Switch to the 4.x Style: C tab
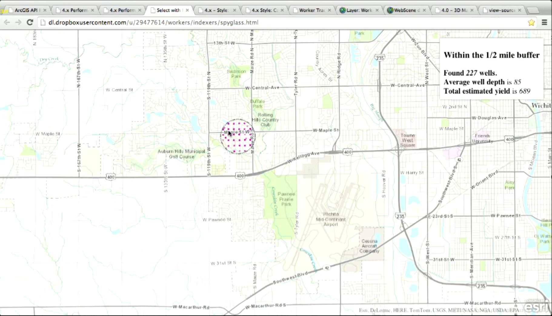 pos(264,10)
